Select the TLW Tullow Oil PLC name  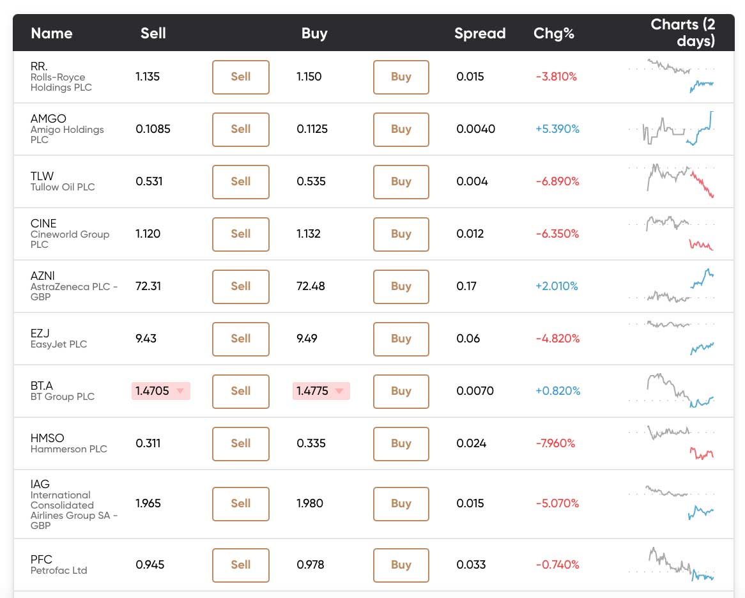[63, 181]
